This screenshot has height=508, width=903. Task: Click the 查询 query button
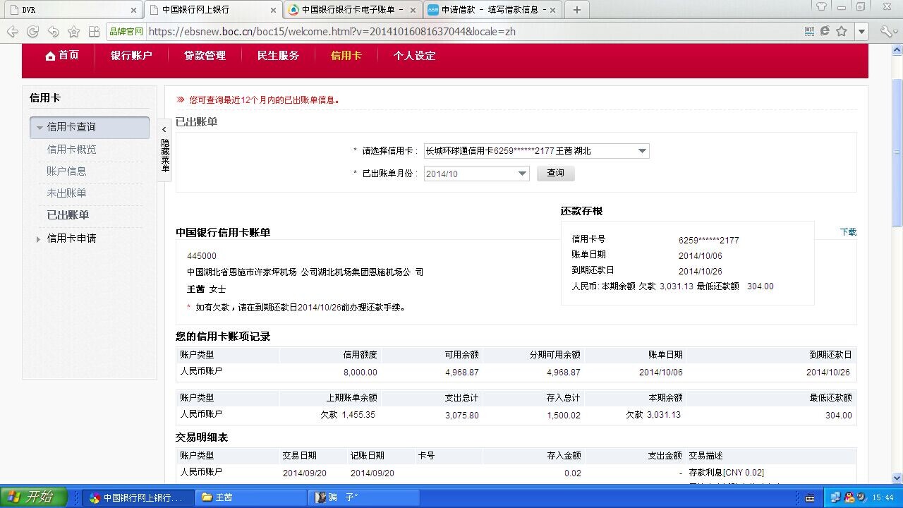coord(555,173)
